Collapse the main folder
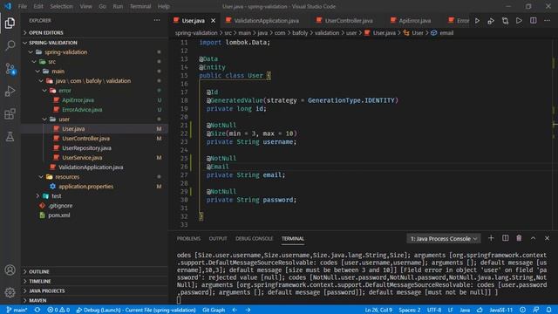The image size is (558, 314). 58,72
